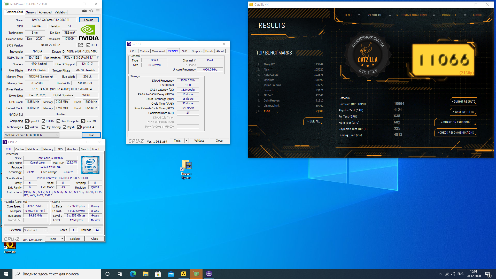Screen dimensions: 496x279
Task: Toggle the CUDA checkbox
Action: coord(43,121)
